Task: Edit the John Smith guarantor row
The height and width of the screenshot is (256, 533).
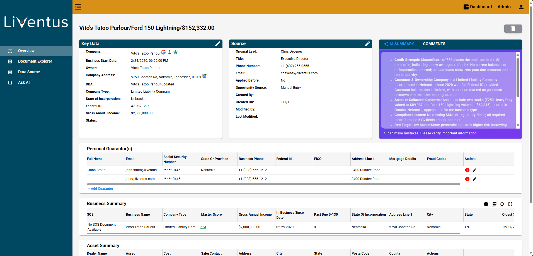Action: pyautogui.click(x=474, y=170)
